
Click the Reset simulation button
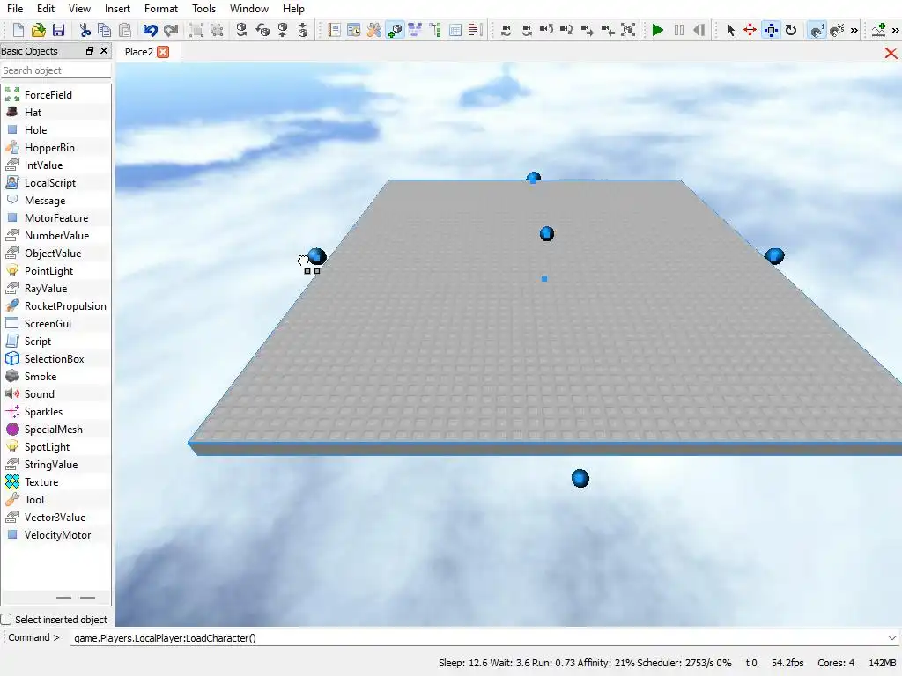click(699, 30)
